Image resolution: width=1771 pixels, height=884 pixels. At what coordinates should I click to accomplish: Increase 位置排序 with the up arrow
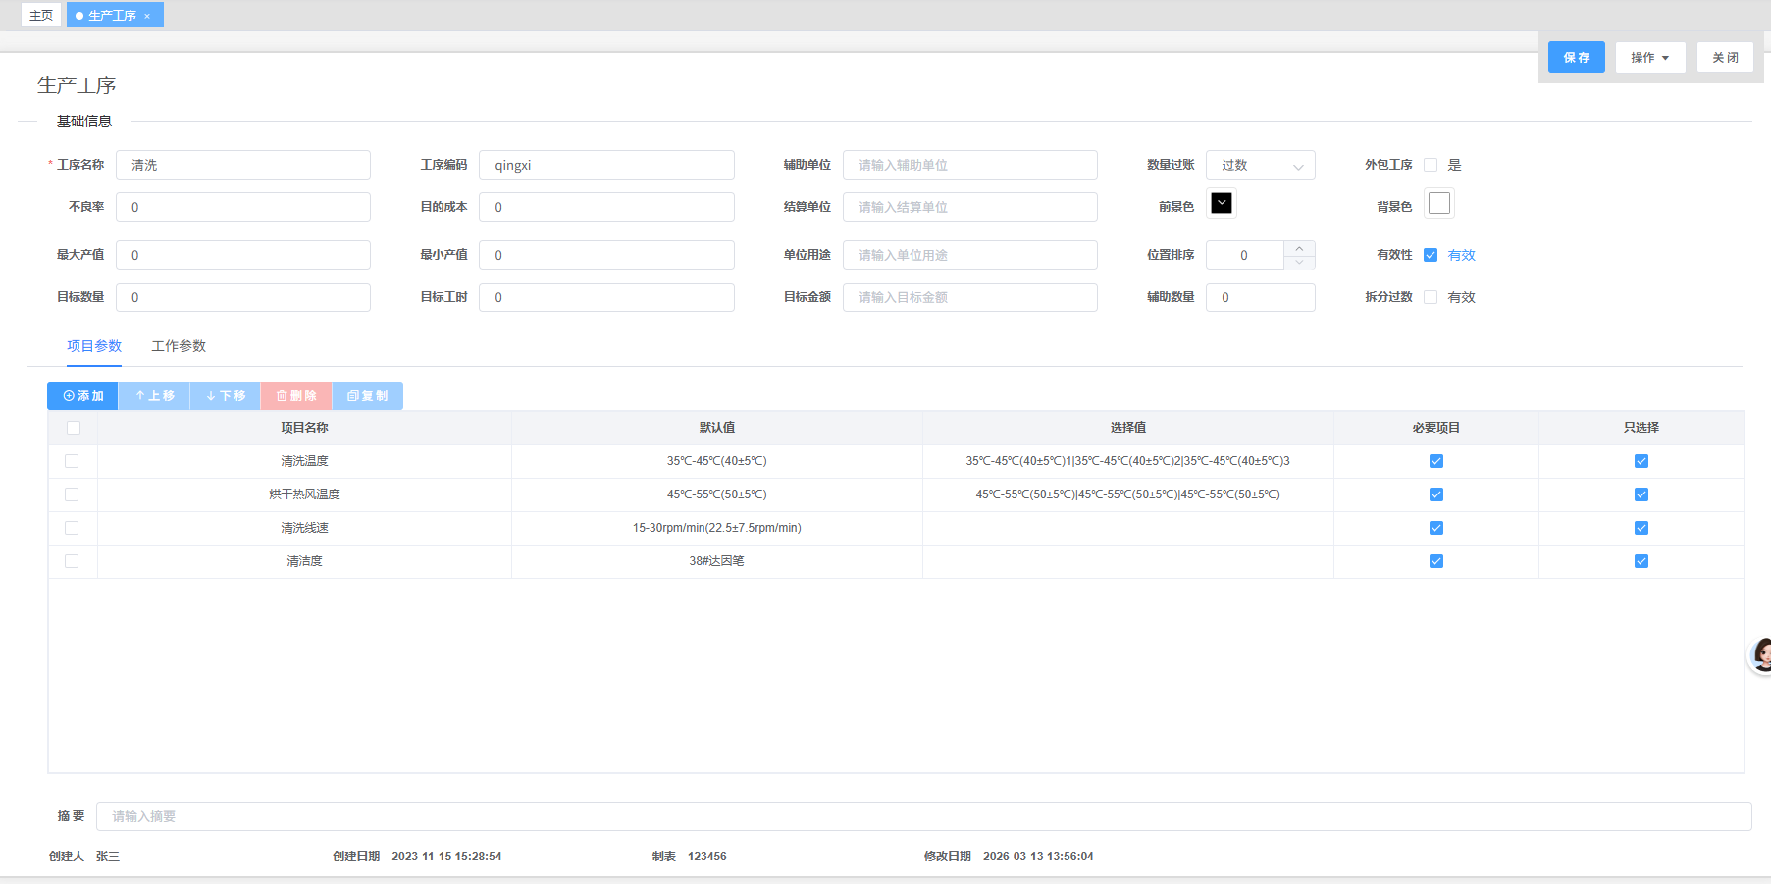click(1299, 248)
